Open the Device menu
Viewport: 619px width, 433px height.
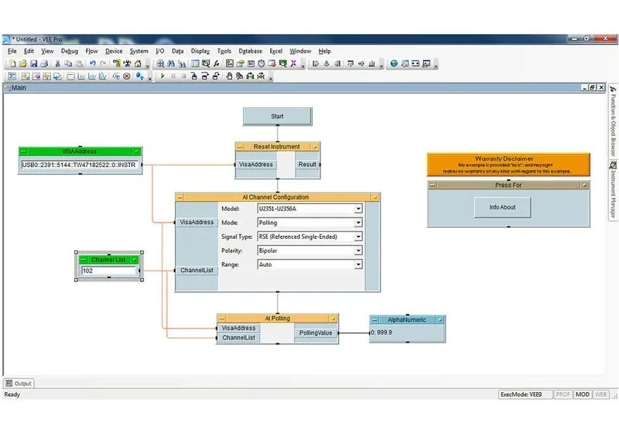pyautogui.click(x=114, y=51)
